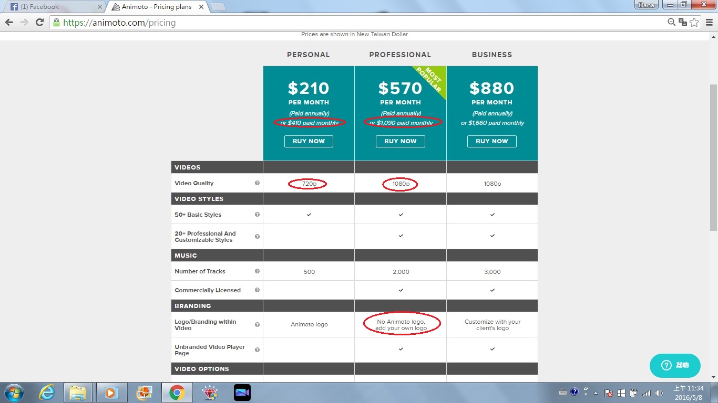This screenshot has height=403, width=718.
Task: Close the Facebook tab
Action: click(100, 7)
